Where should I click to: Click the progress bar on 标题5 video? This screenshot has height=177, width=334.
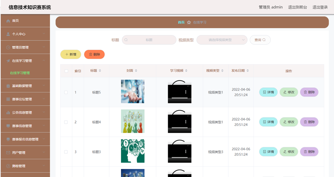pos(179,98)
